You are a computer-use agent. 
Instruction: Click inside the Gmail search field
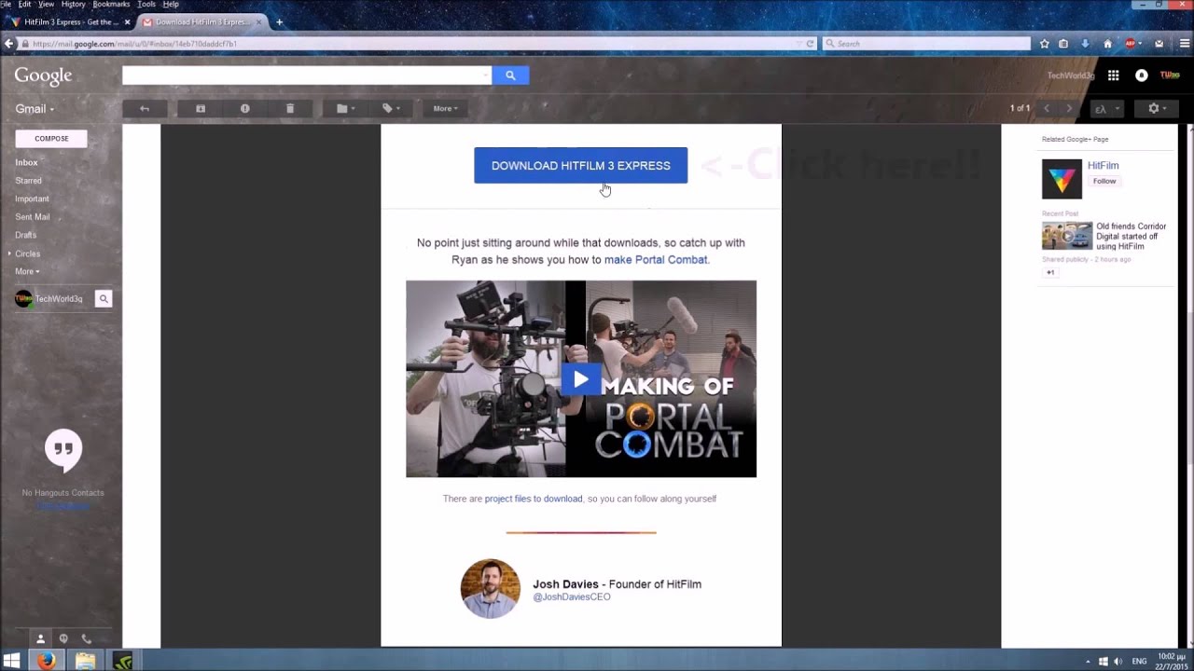(301, 75)
